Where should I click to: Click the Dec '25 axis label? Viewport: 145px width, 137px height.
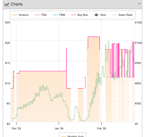[x=16, y=128]
